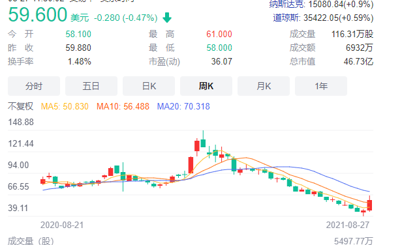Viewport: 417px width, 245px height.
Task: Click the 39.11 y-axis label
Action: point(18,208)
